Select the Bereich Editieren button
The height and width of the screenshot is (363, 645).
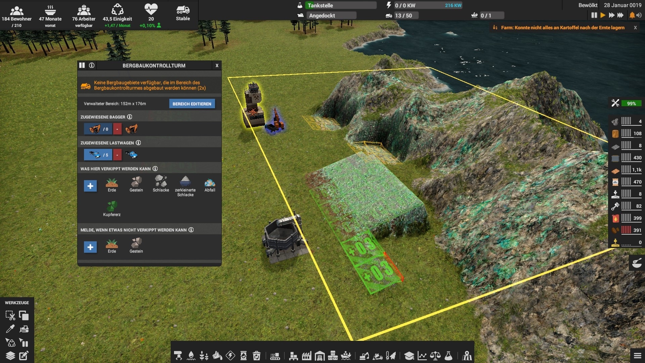click(191, 104)
